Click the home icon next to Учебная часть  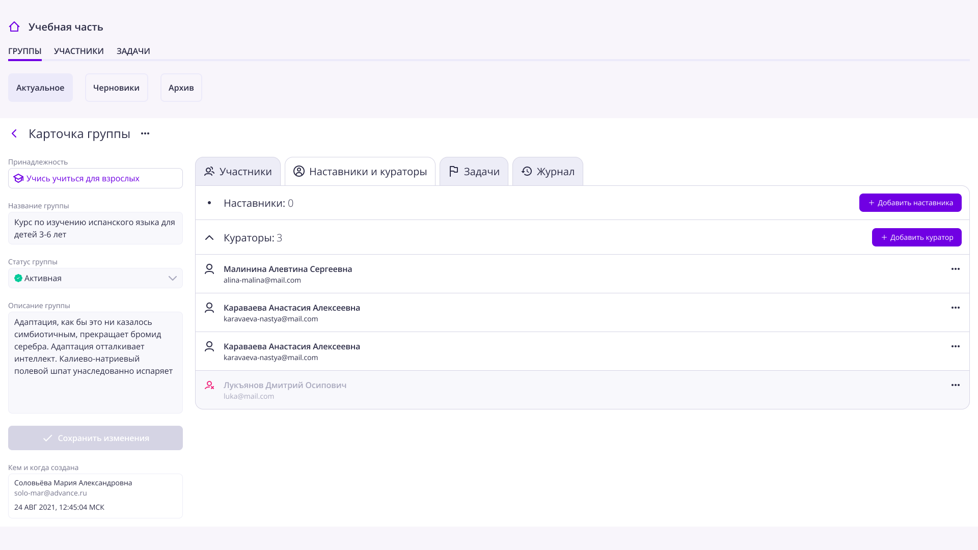pyautogui.click(x=14, y=26)
